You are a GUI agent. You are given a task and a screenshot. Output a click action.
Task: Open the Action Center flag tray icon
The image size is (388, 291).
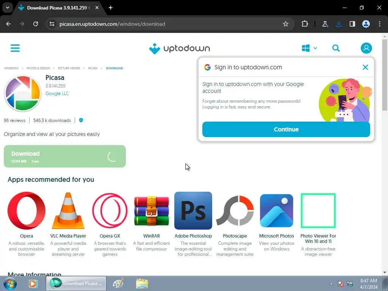(x=341, y=284)
